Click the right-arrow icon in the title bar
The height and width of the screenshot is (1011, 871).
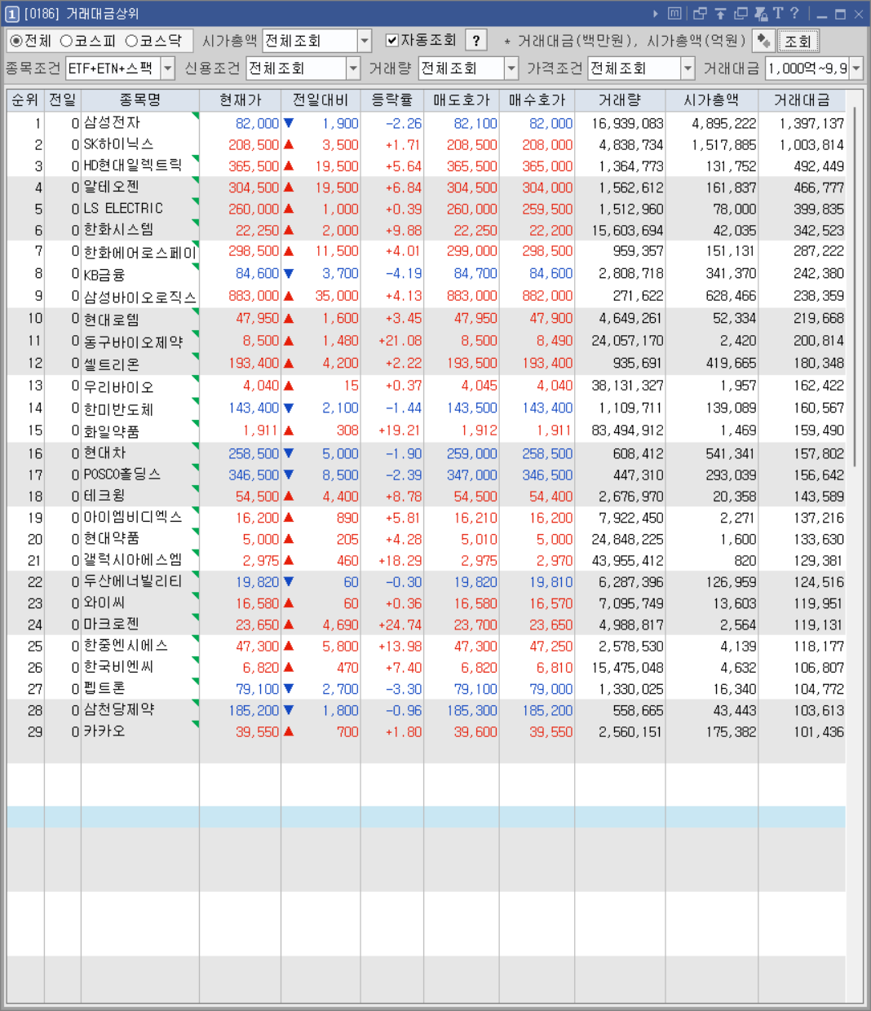[x=656, y=14]
